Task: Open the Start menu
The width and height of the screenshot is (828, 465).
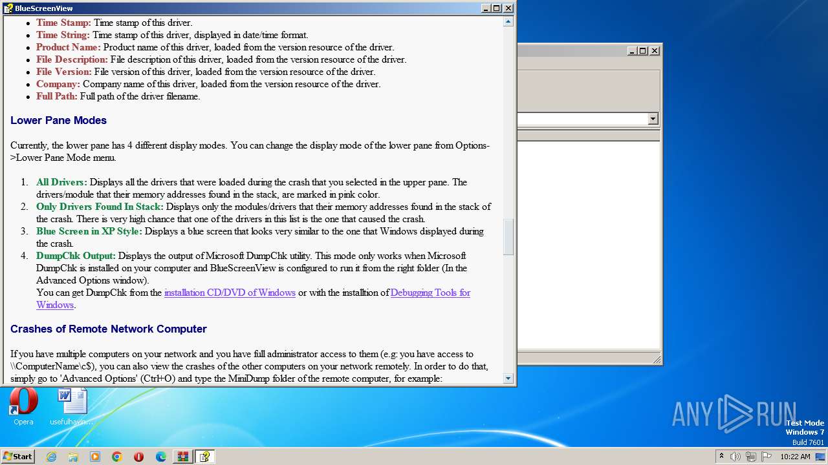Action: (18, 457)
